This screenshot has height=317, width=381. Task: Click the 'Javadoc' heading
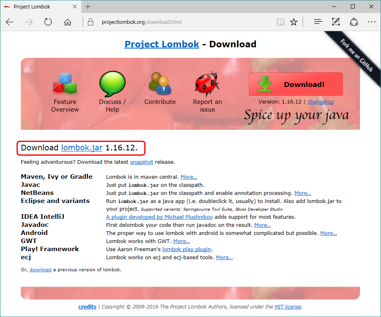[x=34, y=225]
